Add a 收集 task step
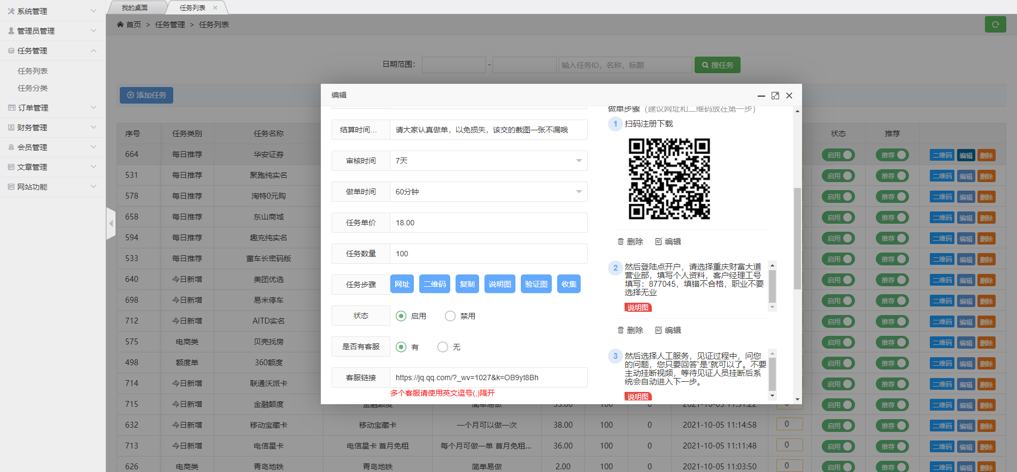Screen dimensions: 1017x472 pos(569,284)
